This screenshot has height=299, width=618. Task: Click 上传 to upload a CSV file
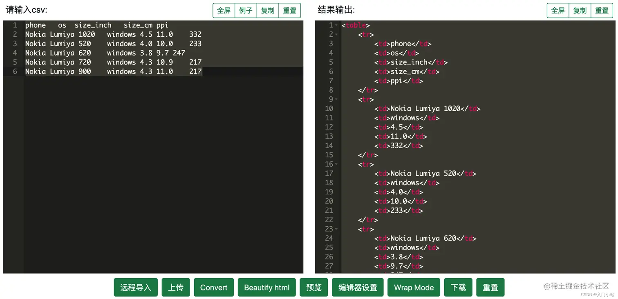tap(176, 287)
